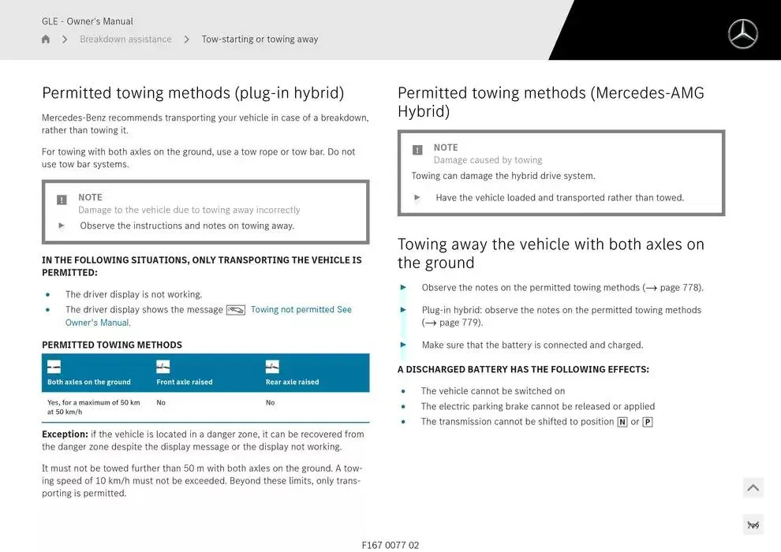
Task: Open 'Towing not permitted See Owner's Manual' link
Action: [x=301, y=310]
